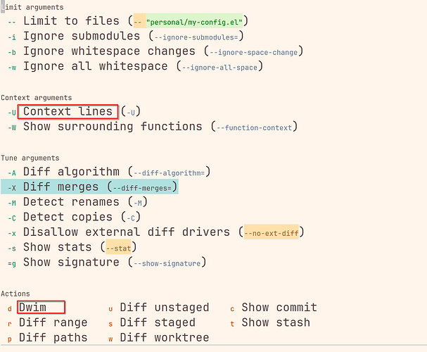Image resolution: width=427 pixels, height=352 pixels.
Task: Run the Diff paths action
Action: pyautogui.click(x=53, y=337)
